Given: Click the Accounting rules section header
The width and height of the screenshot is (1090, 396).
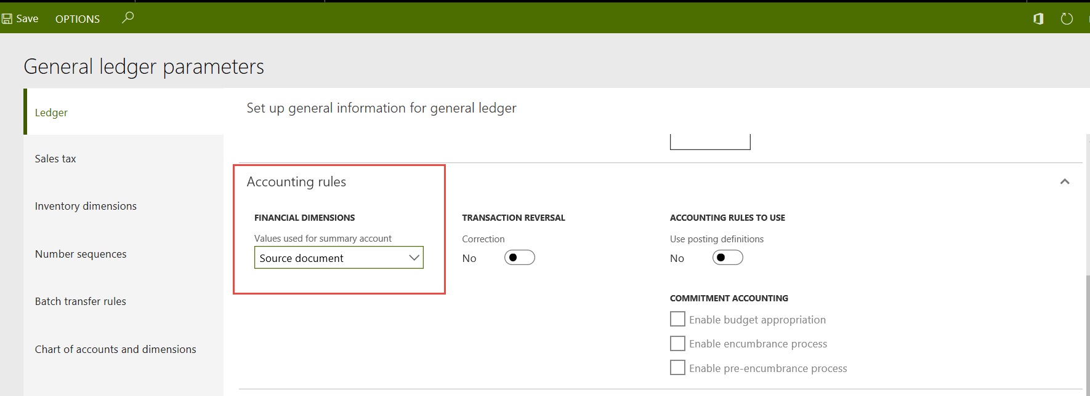Looking at the screenshot, I should (x=296, y=182).
